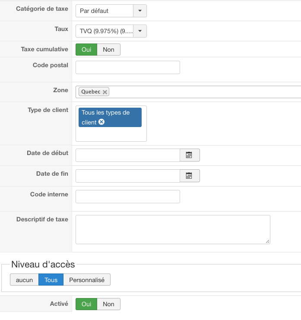Open the Taux dropdown arrow

139,31
